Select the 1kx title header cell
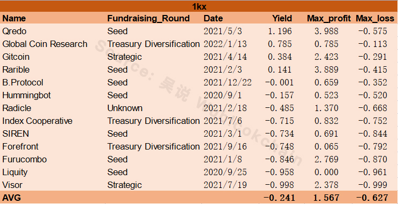 [199, 6]
